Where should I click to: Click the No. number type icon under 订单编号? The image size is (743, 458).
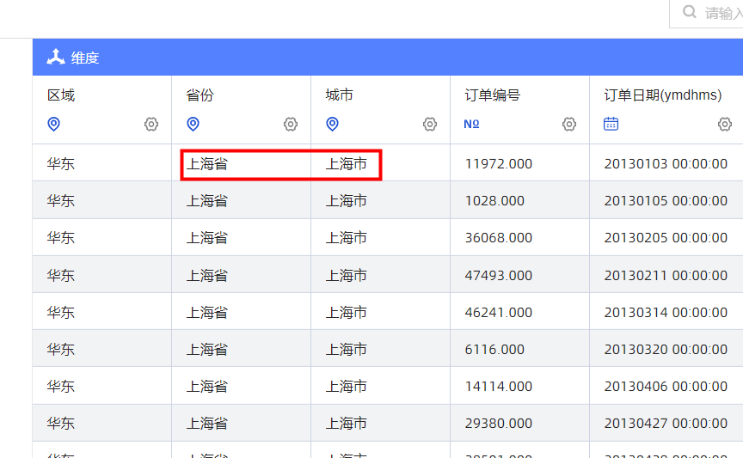[471, 124]
